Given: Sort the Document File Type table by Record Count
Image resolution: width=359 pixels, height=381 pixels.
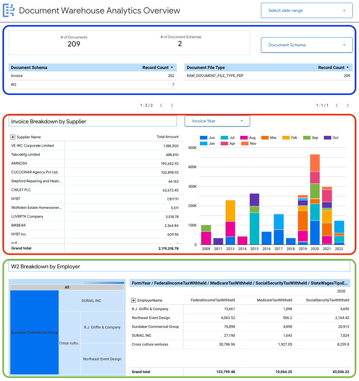Looking at the screenshot, I should point(333,67).
